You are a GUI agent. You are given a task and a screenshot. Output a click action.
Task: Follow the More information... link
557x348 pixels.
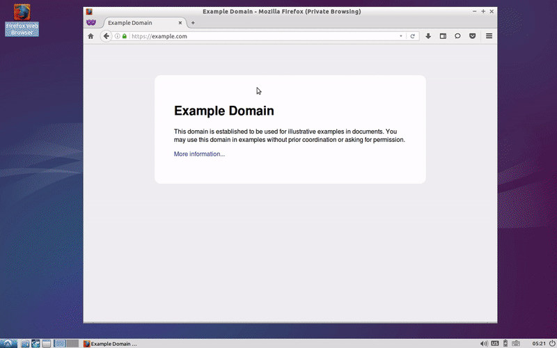(x=199, y=154)
